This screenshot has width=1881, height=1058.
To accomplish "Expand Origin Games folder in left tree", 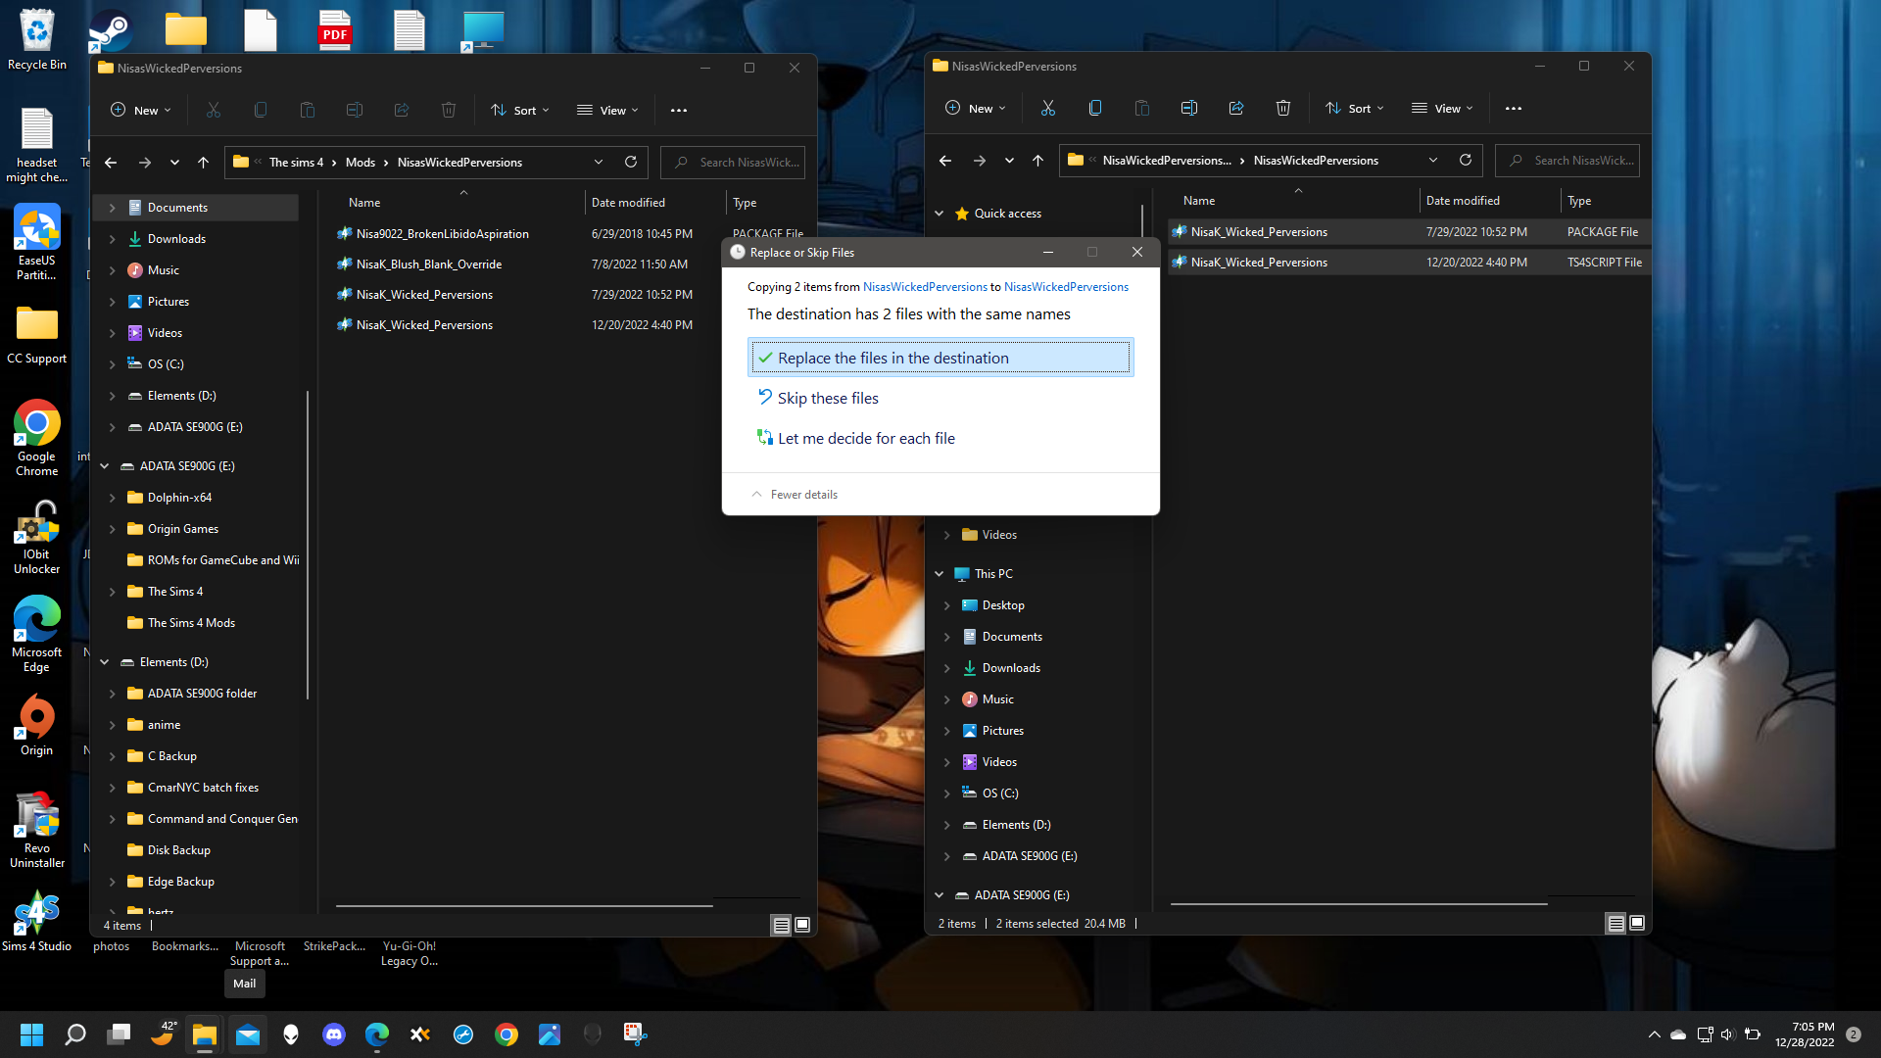I will pos(112,529).
